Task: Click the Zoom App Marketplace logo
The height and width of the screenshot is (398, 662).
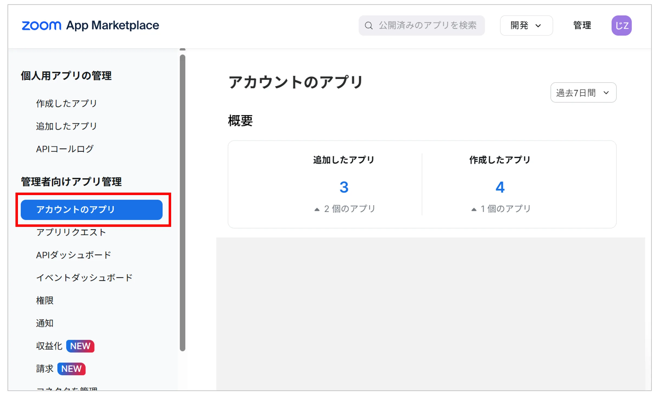Action: [90, 26]
